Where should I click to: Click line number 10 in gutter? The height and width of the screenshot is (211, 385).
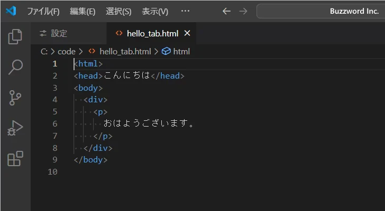tap(52, 172)
